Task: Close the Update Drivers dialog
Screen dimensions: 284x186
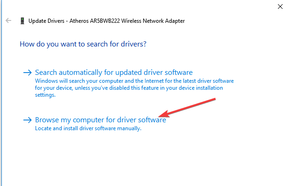Action: [280, 7]
